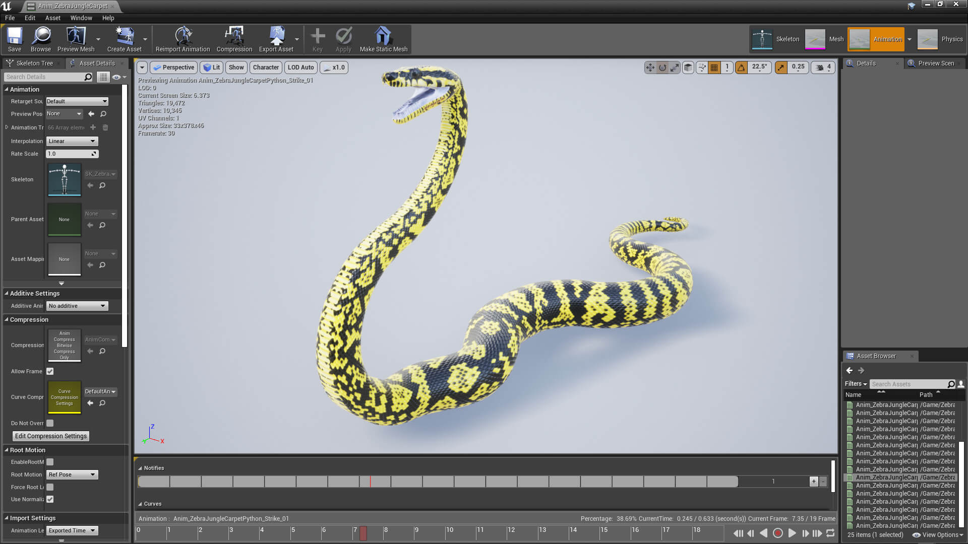The height and width of the screenshot is (544, 968).
Task: Switch to the Skeleton Tree tab
Action: pos(34,63)
